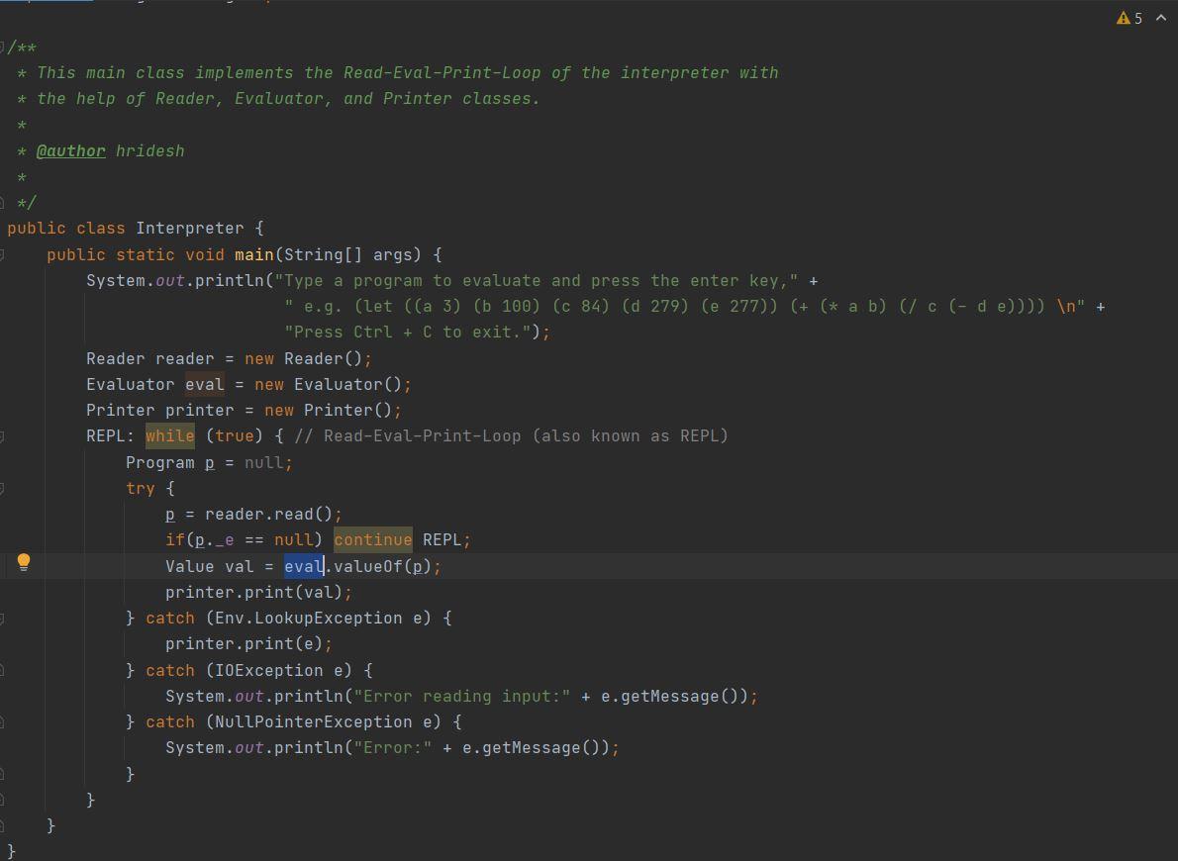Click the example let expression string
This screenshot has height=861, width=1178.
tap(684, 307)
